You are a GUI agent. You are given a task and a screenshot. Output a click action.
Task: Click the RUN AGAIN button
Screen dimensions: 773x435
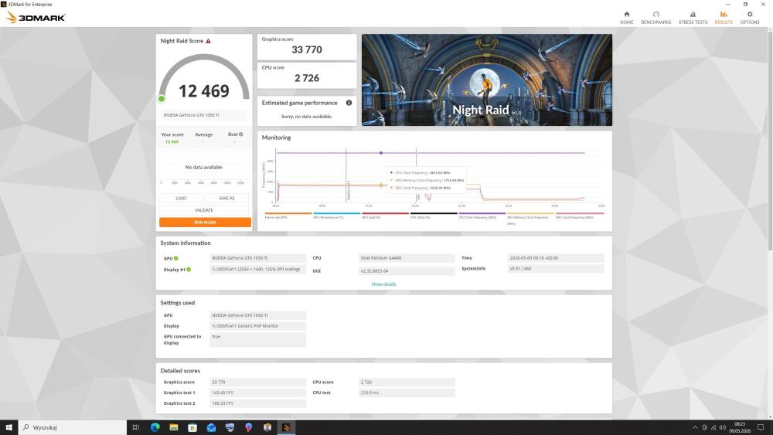205,223
